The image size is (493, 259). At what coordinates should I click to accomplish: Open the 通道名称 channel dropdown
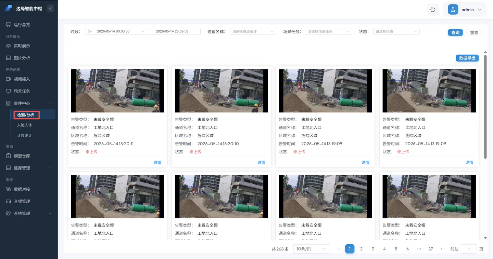point(253,31)
